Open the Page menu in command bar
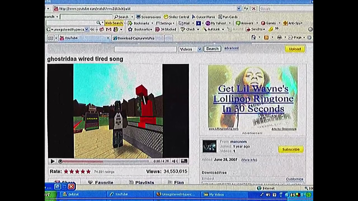This screenshot has width=358, height=201. (x=296, y=37)
